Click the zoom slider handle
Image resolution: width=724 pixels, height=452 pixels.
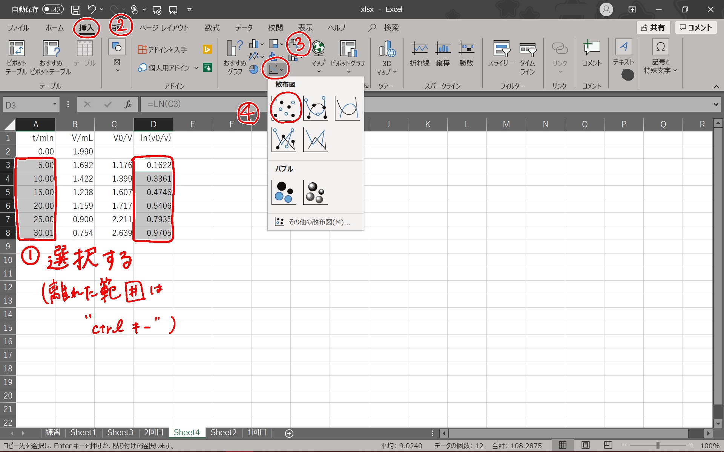coord(658,445)
